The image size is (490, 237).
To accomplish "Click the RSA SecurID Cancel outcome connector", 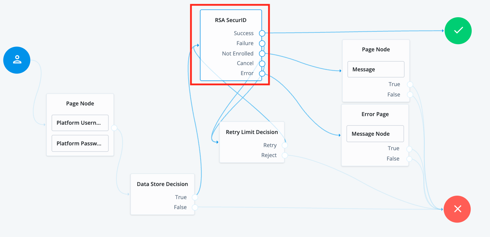I will pyautogui.click(x=262, y=63).
